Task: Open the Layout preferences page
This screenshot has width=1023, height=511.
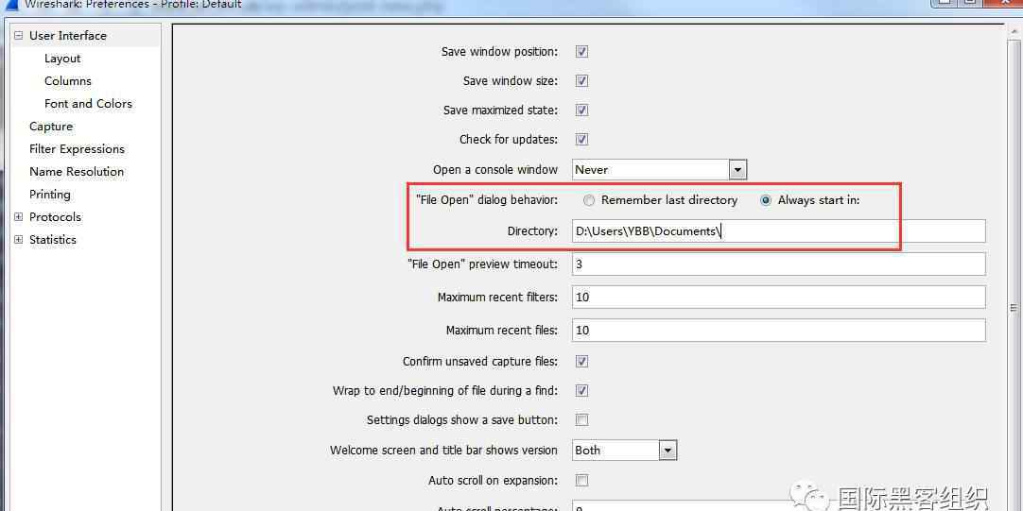Action: 62,59
